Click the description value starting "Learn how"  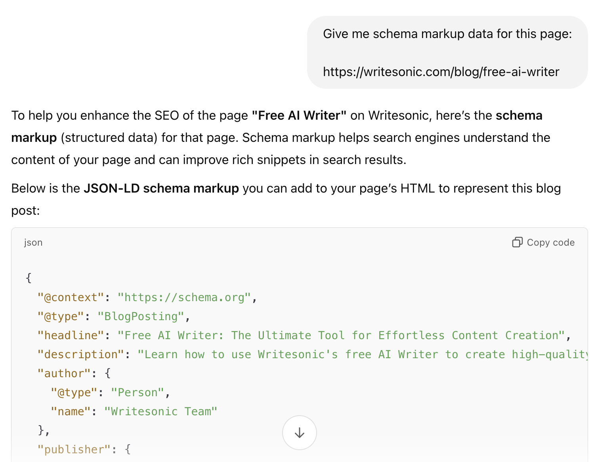coord(362,354)
